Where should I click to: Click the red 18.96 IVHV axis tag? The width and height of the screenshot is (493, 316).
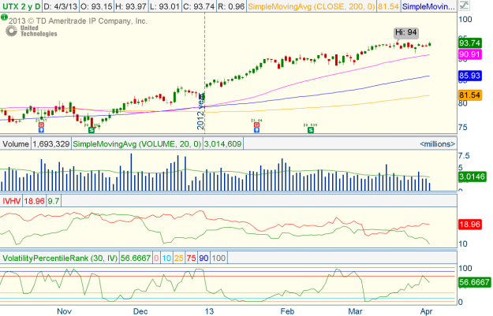(x=470, y=225)
